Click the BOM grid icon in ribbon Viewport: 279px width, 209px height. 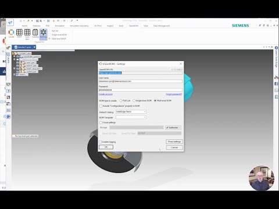pyautogui.click(x=19, y=33)
